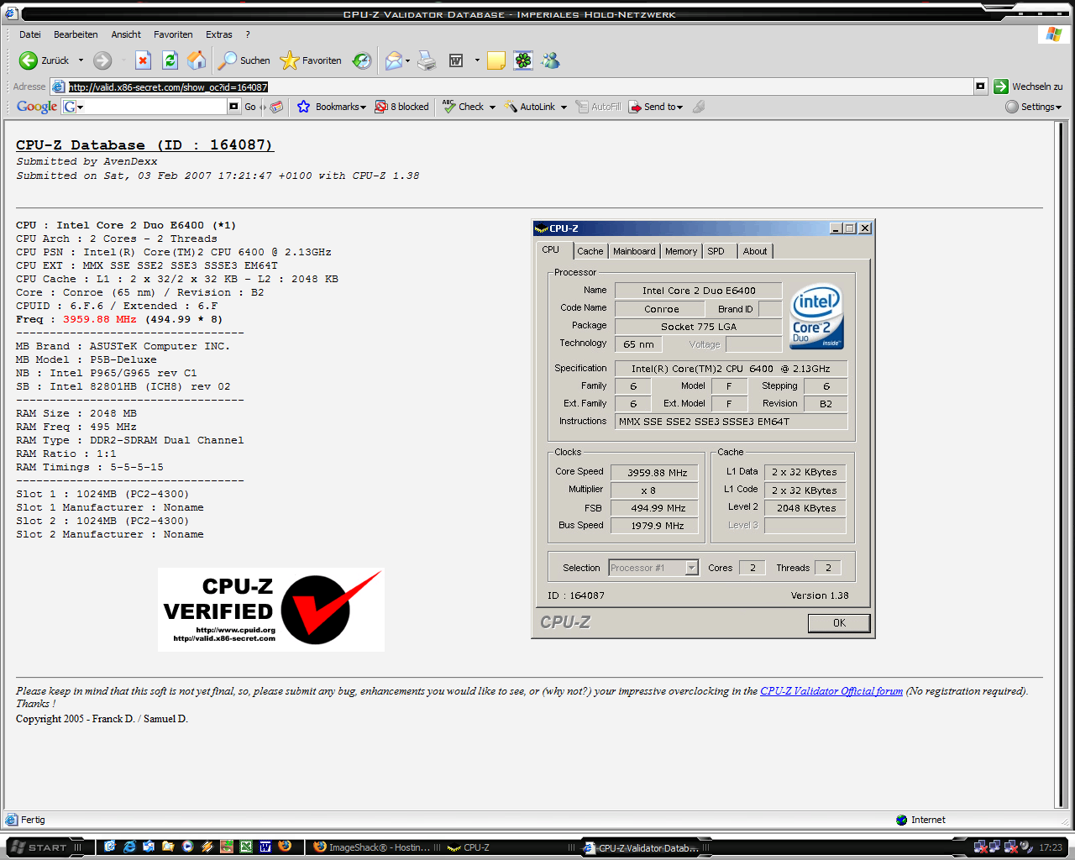Go to the home page icon
This screenshot has width=1075, height=860.
[197, 60]
